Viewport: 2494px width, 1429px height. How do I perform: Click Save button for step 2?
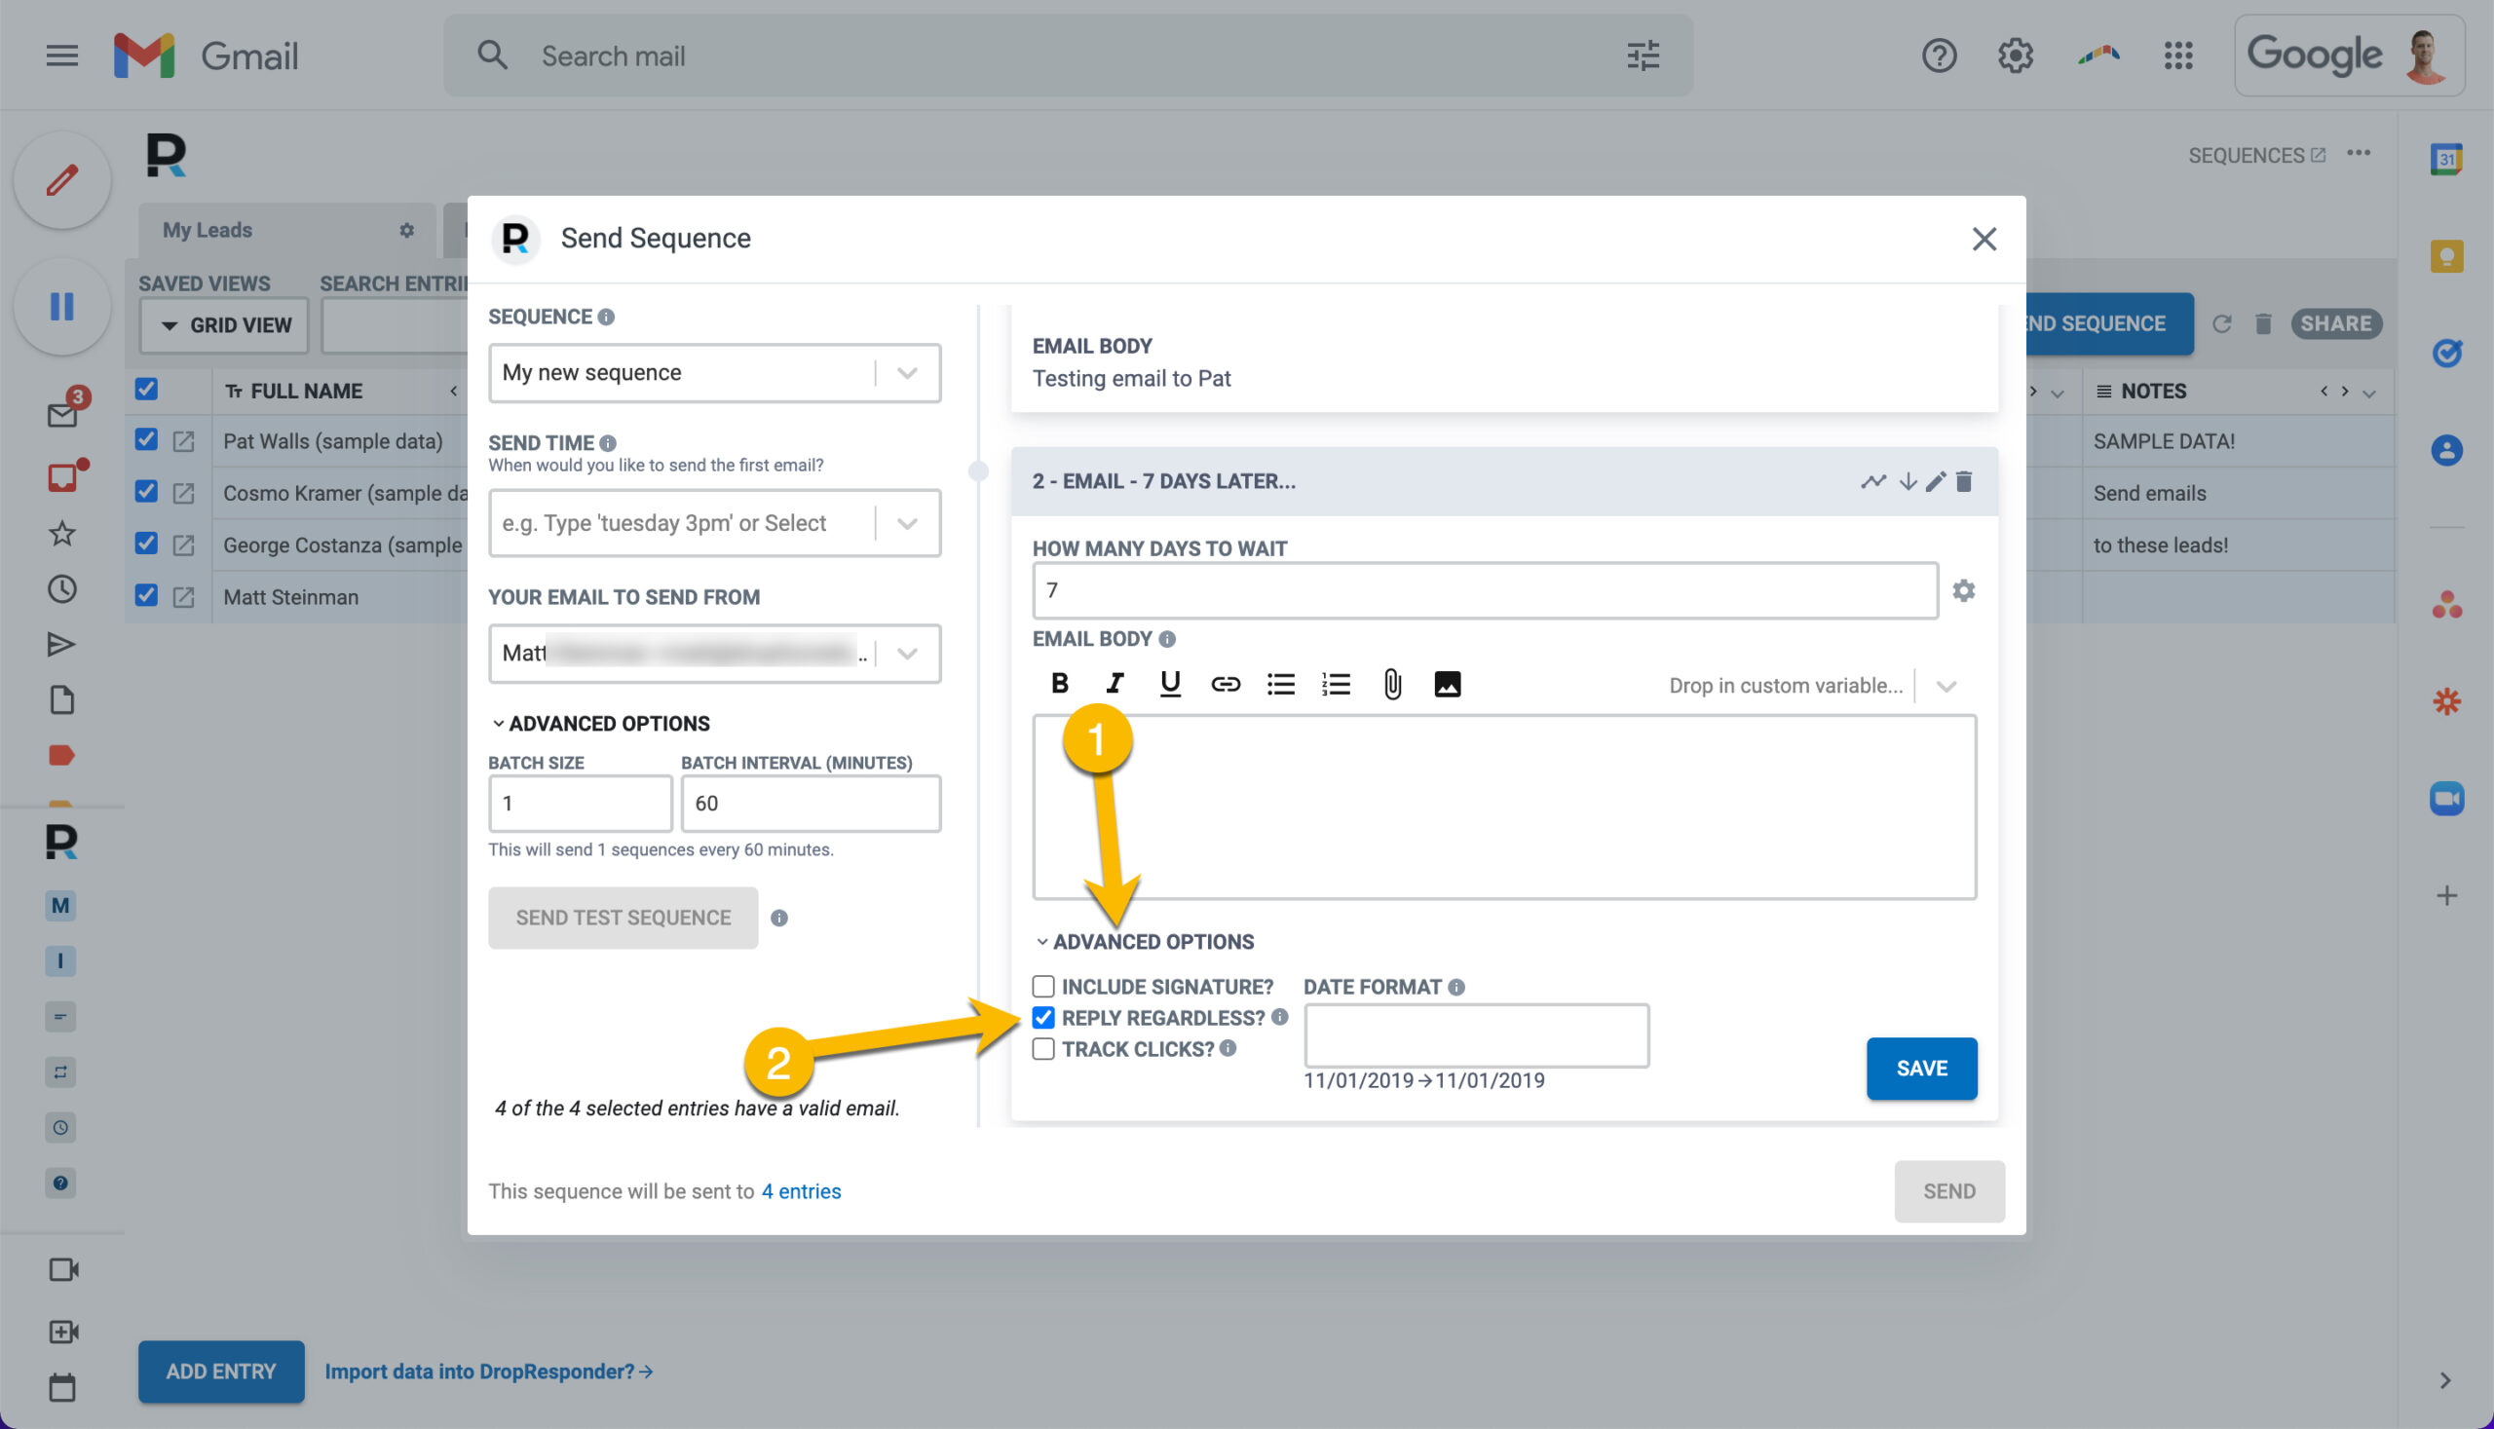point(1921,1068)
